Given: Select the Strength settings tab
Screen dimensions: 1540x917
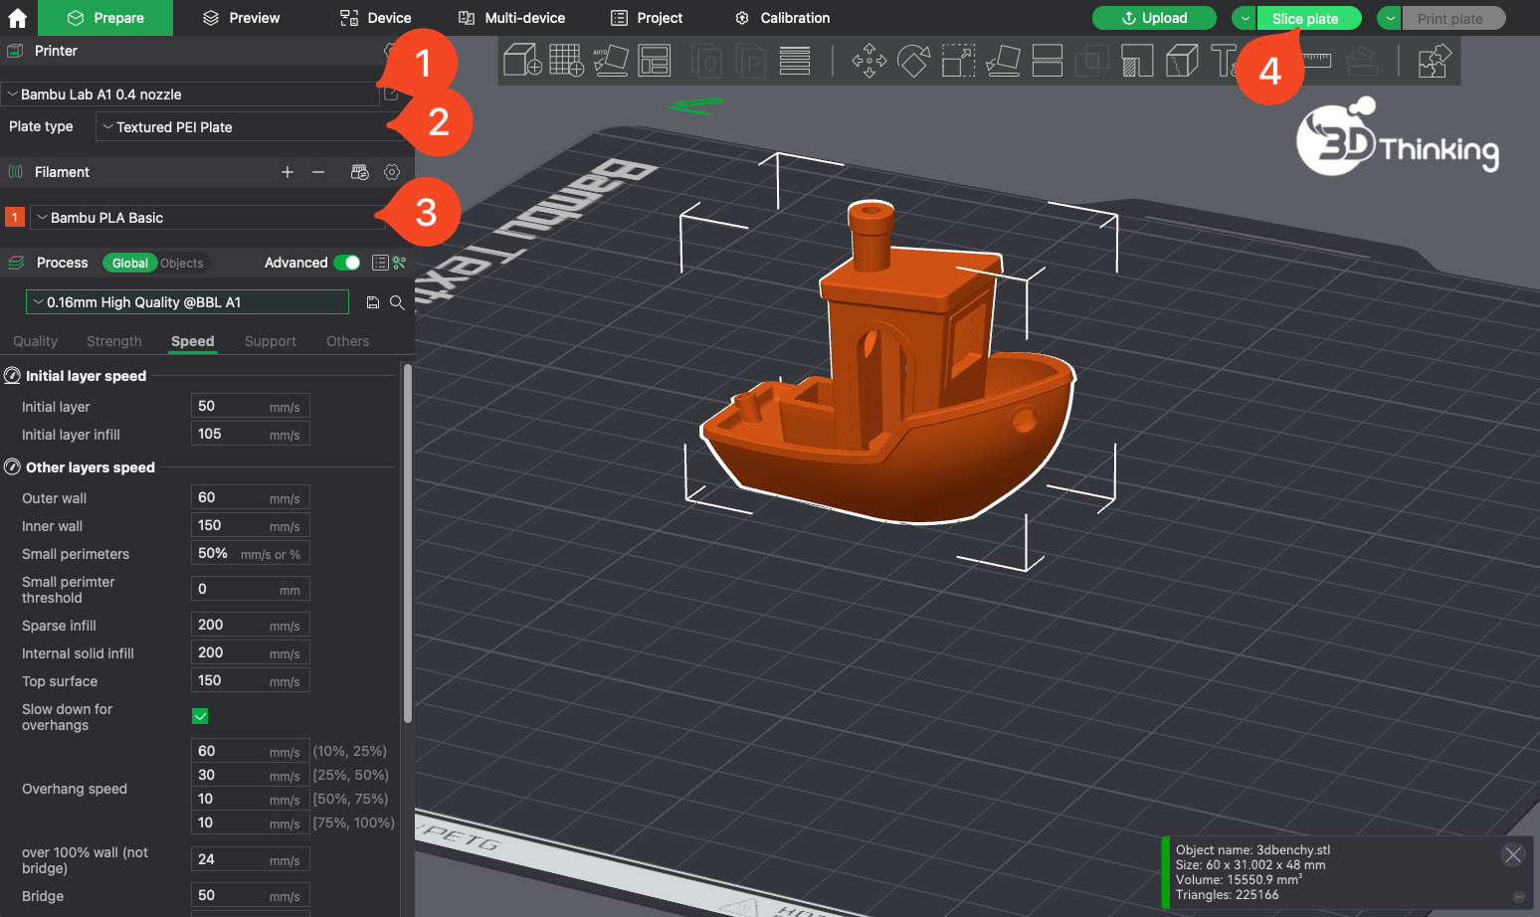Looking at the screenshot, I should (x=114, y=341).
